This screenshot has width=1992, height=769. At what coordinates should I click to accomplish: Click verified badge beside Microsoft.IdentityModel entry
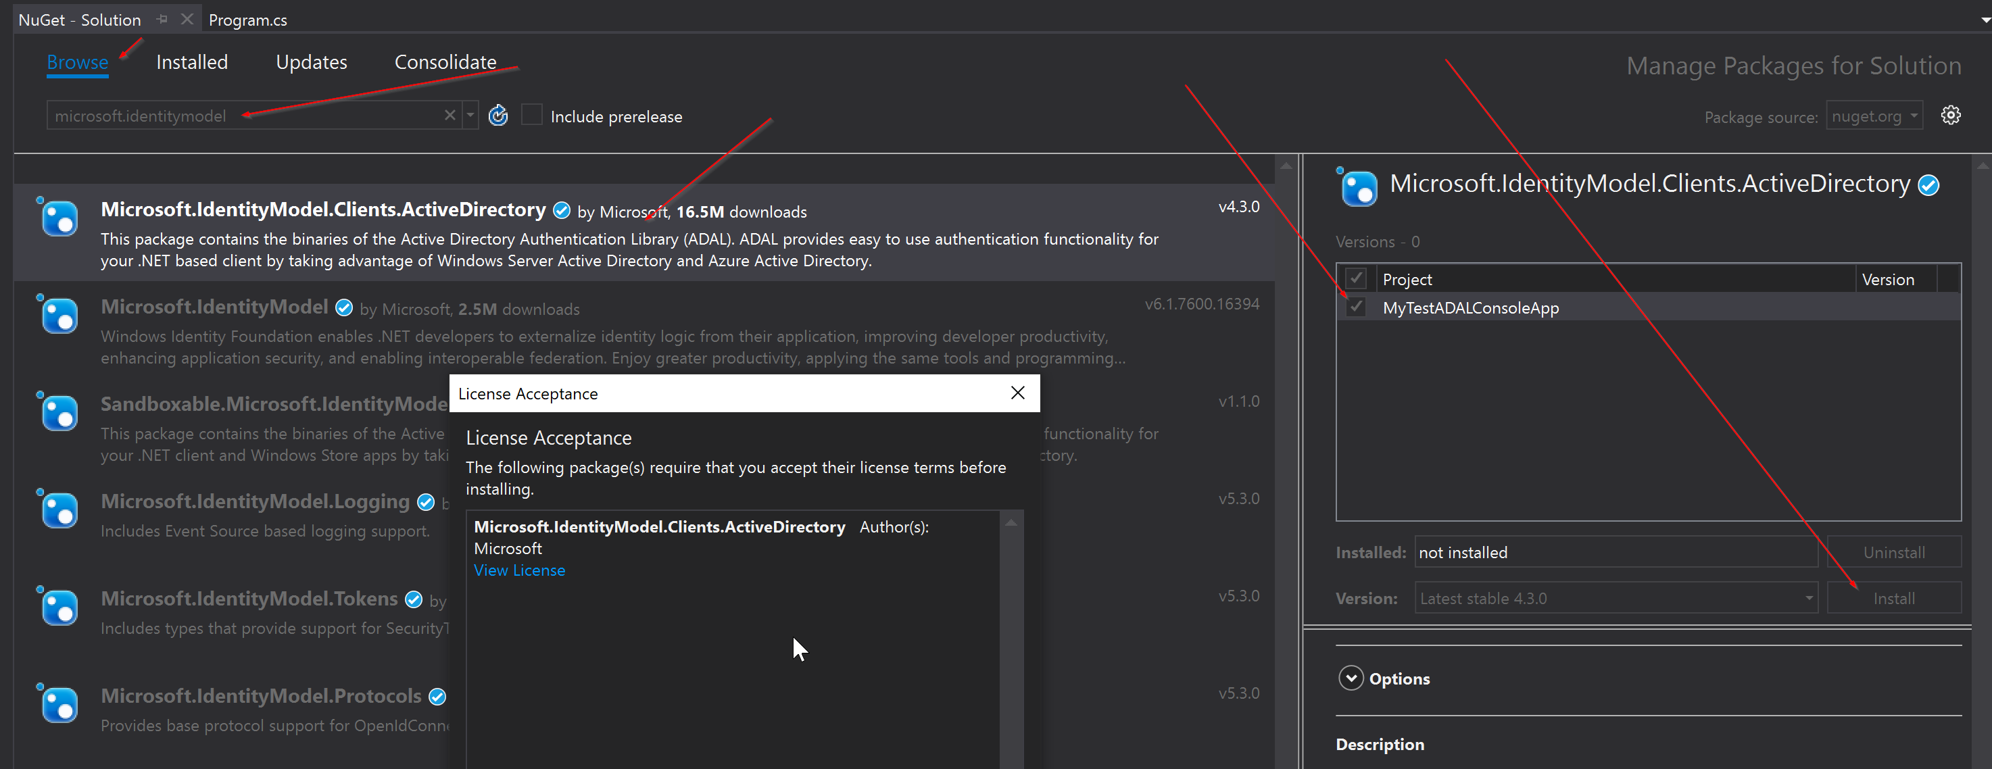(x=344, y=308)
